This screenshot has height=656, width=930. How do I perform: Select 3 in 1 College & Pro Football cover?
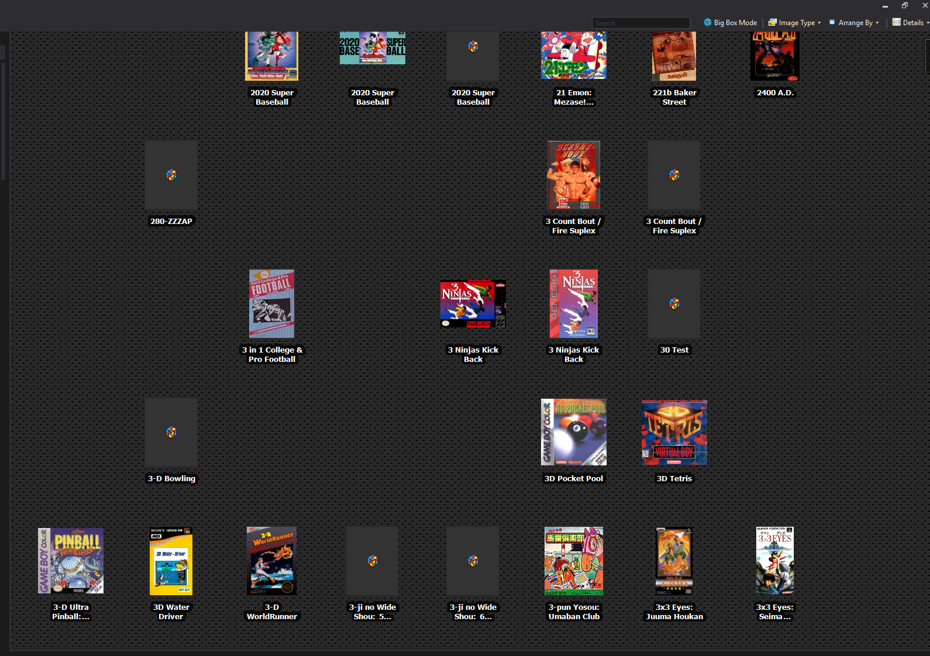[x=272, y=303]
